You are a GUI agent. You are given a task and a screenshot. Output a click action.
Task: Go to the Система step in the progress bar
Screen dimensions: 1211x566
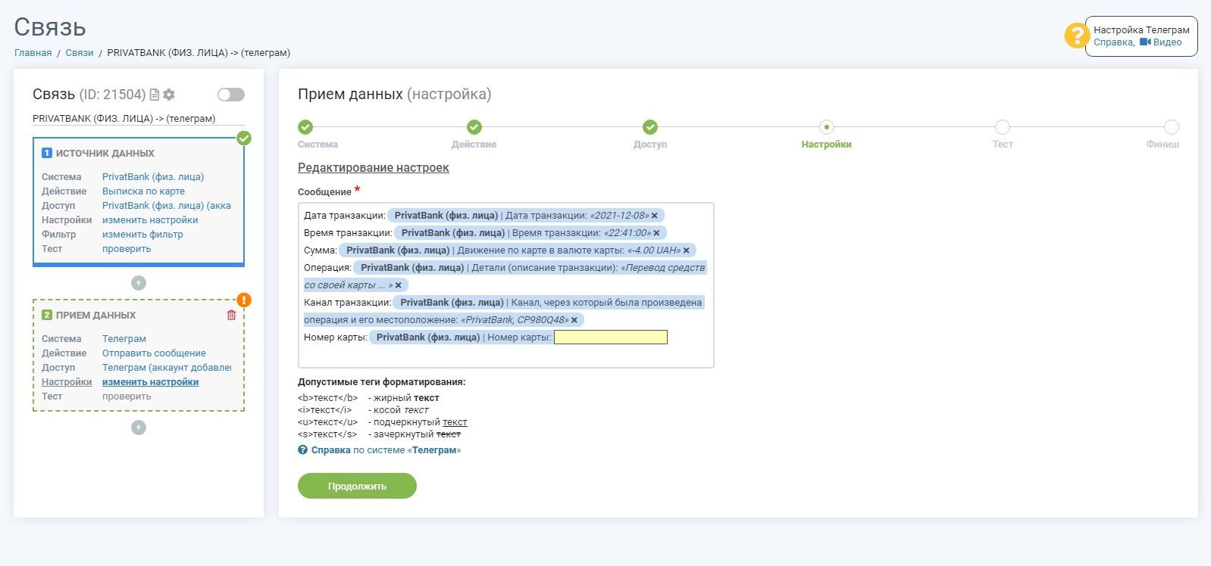coord(305,127)
